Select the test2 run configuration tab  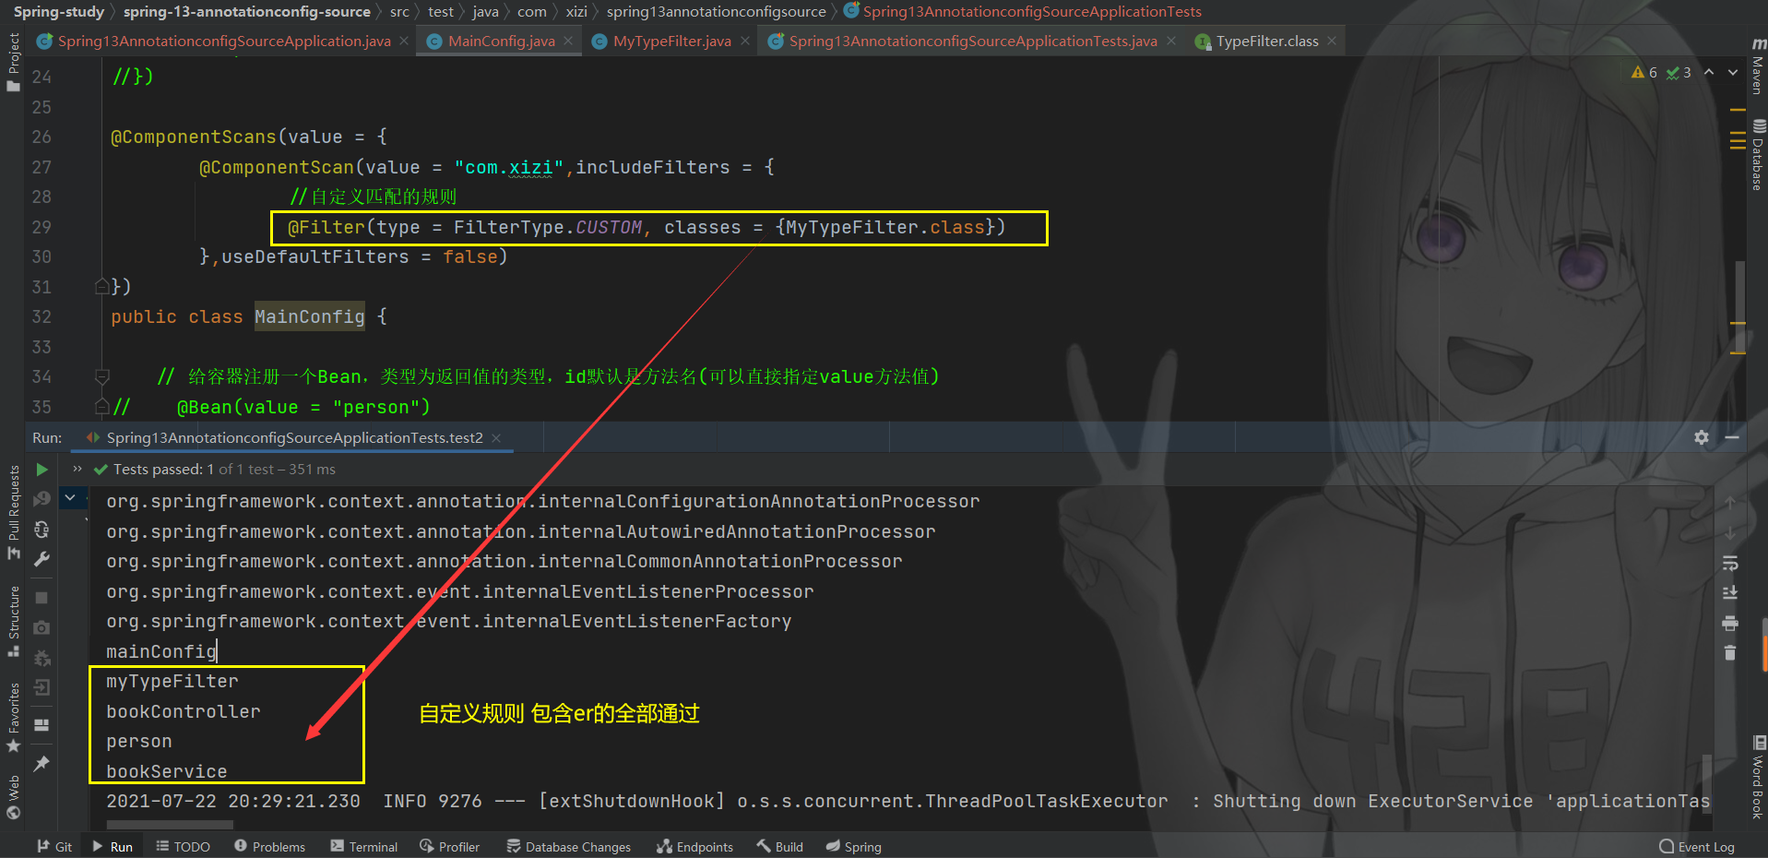pos(294,437)
